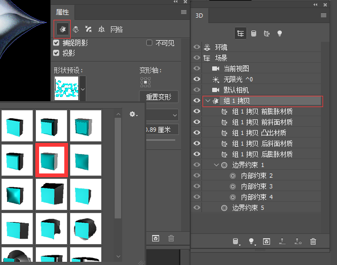Screen dimensions: 337x265
Task: Show whole scene filter in 3D panel
Action: tap(241, 33)
